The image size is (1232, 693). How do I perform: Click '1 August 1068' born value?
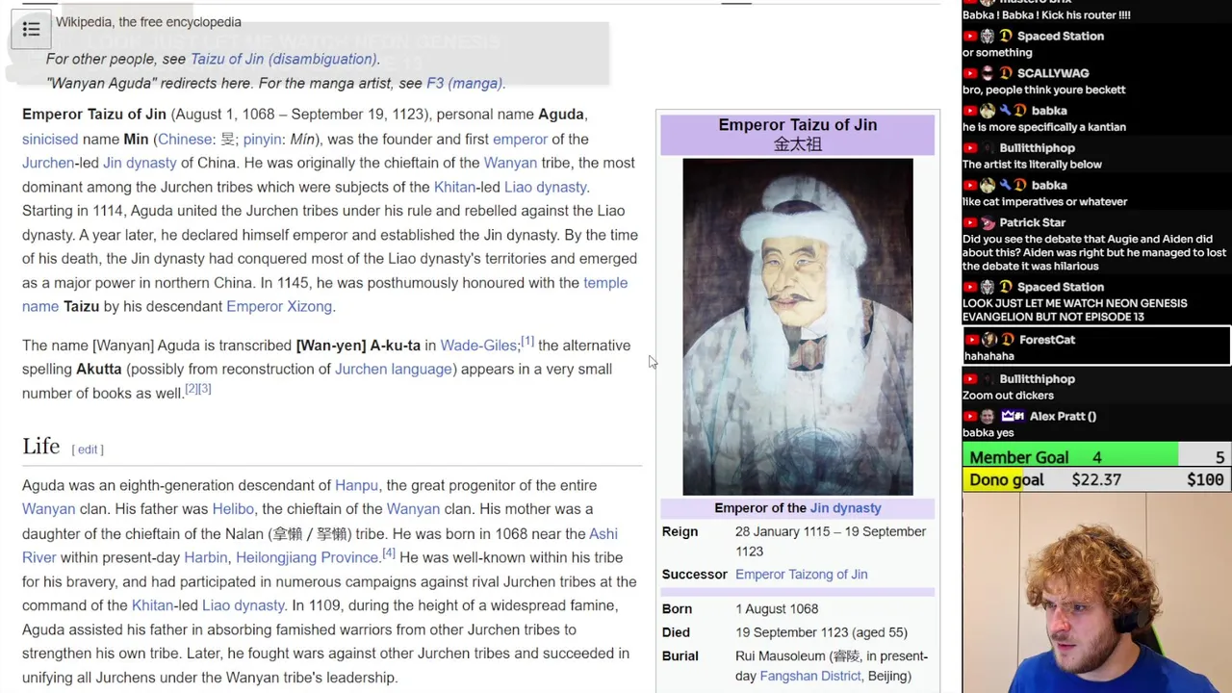coord(777,609)
